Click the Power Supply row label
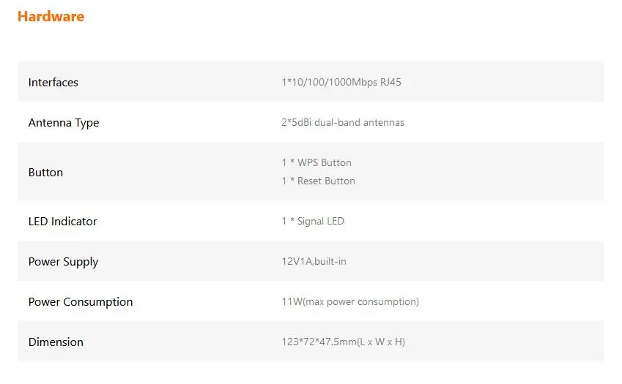Viewport: 622px width, 384px height. pyautogui.click(x=63, y=262)
